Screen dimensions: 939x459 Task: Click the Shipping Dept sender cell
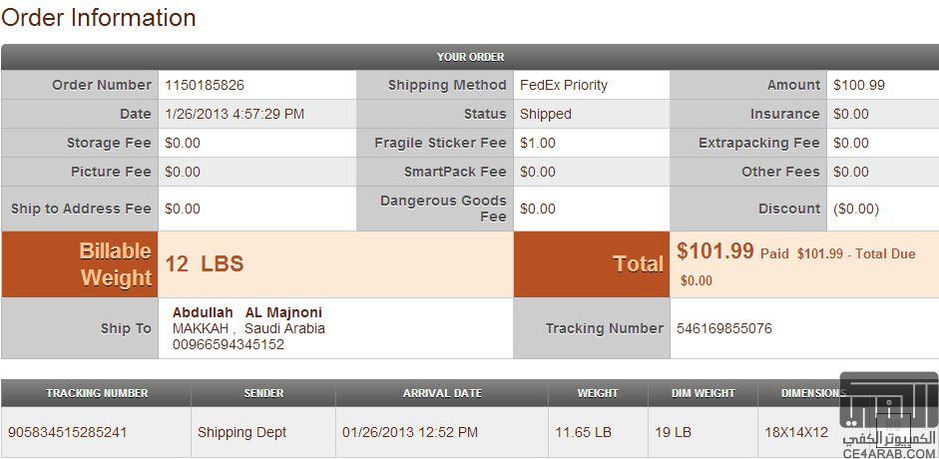tap(241, 432)
